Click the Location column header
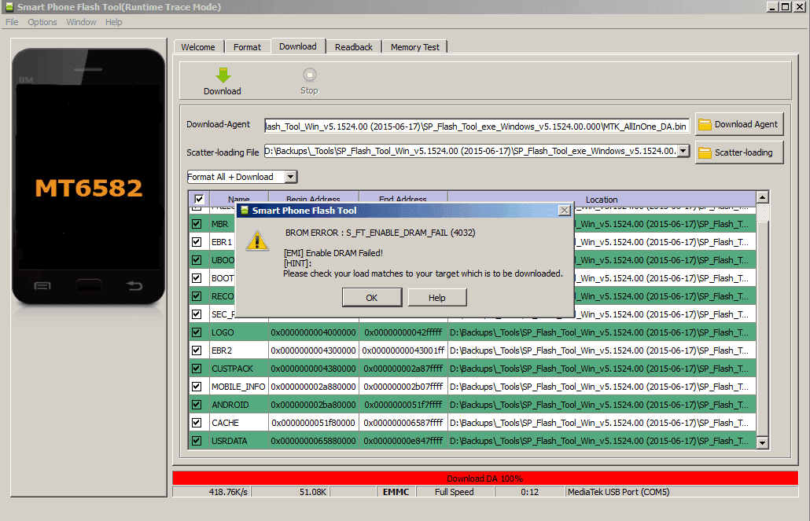810x521 pixels. (602, 199)
